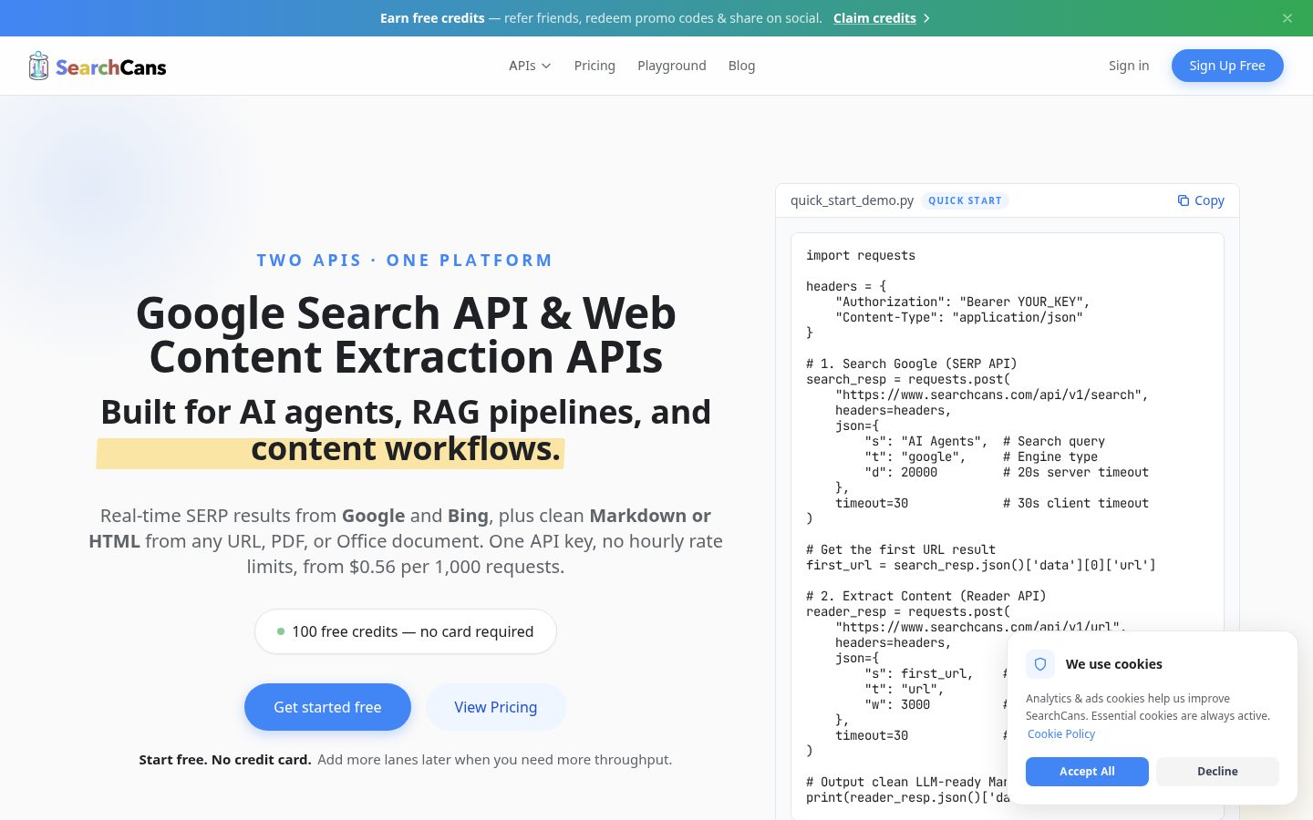Accept all cookies
Screen dimensions: 1313x820
(x=1087, y=771)
